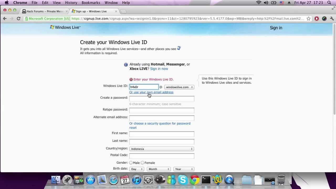Viewport: 336px width, 189px height.
Task: Open the Chrome wrench settings menu
Action: [x=332, y=19]
